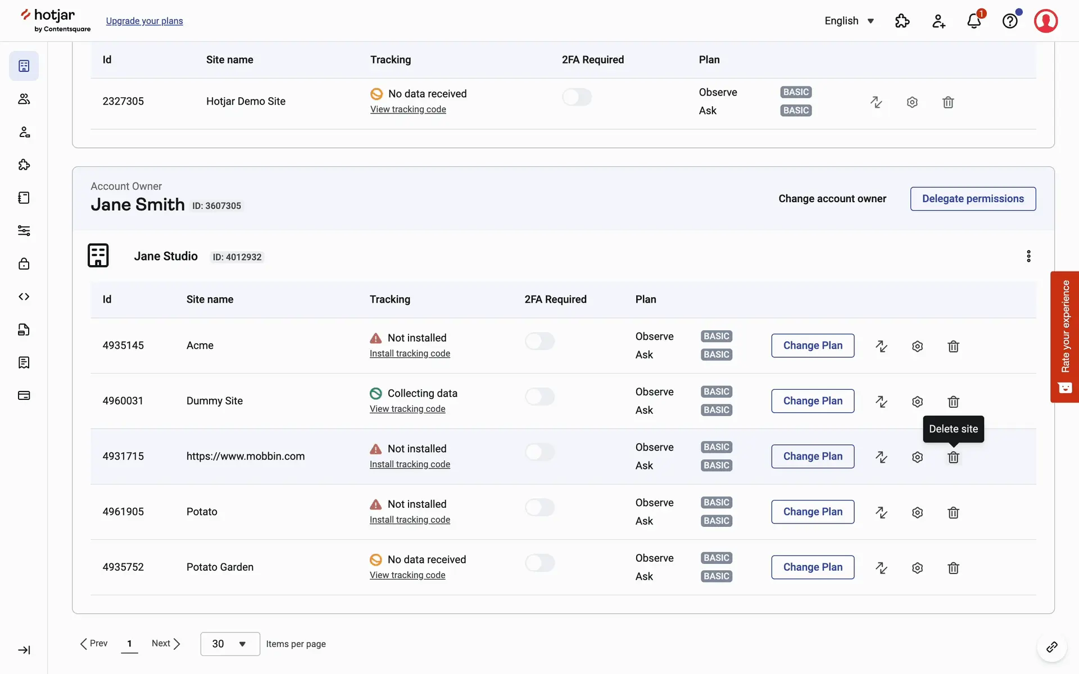Open the English language dropdown
The image size is (1079, 674).
point(849,21)
